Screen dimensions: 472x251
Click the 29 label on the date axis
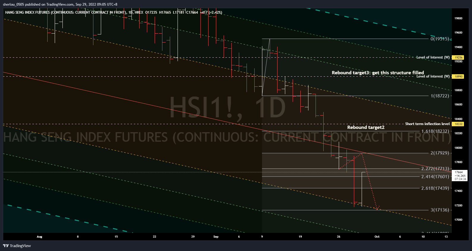click(x=193, y=237)
